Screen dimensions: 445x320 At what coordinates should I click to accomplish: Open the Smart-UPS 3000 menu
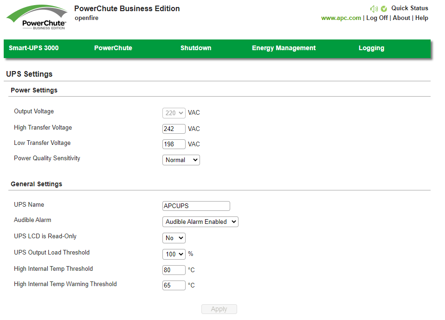coord(33,48)
